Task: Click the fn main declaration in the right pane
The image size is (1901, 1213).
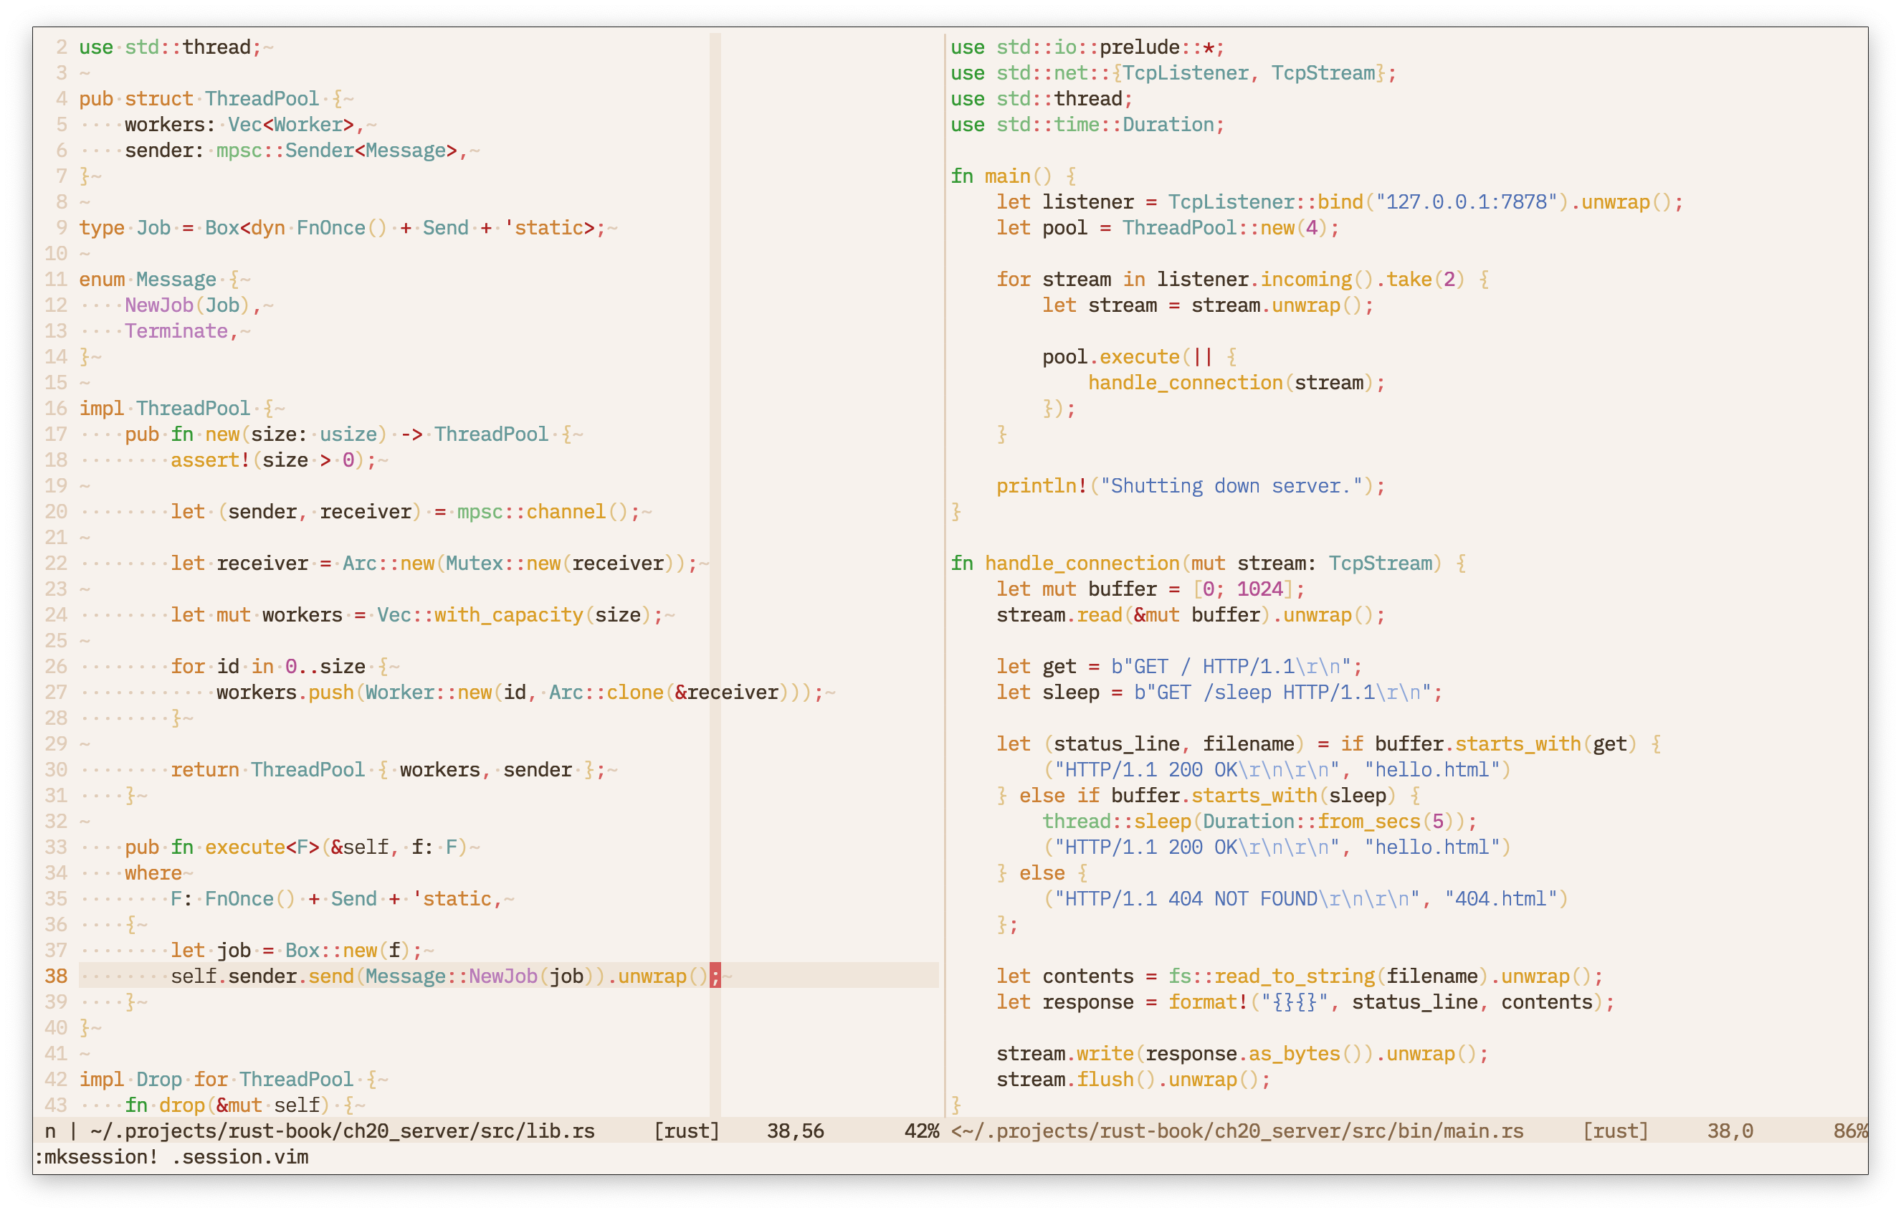Action: pyautogui.click(x=1001, y=176)
